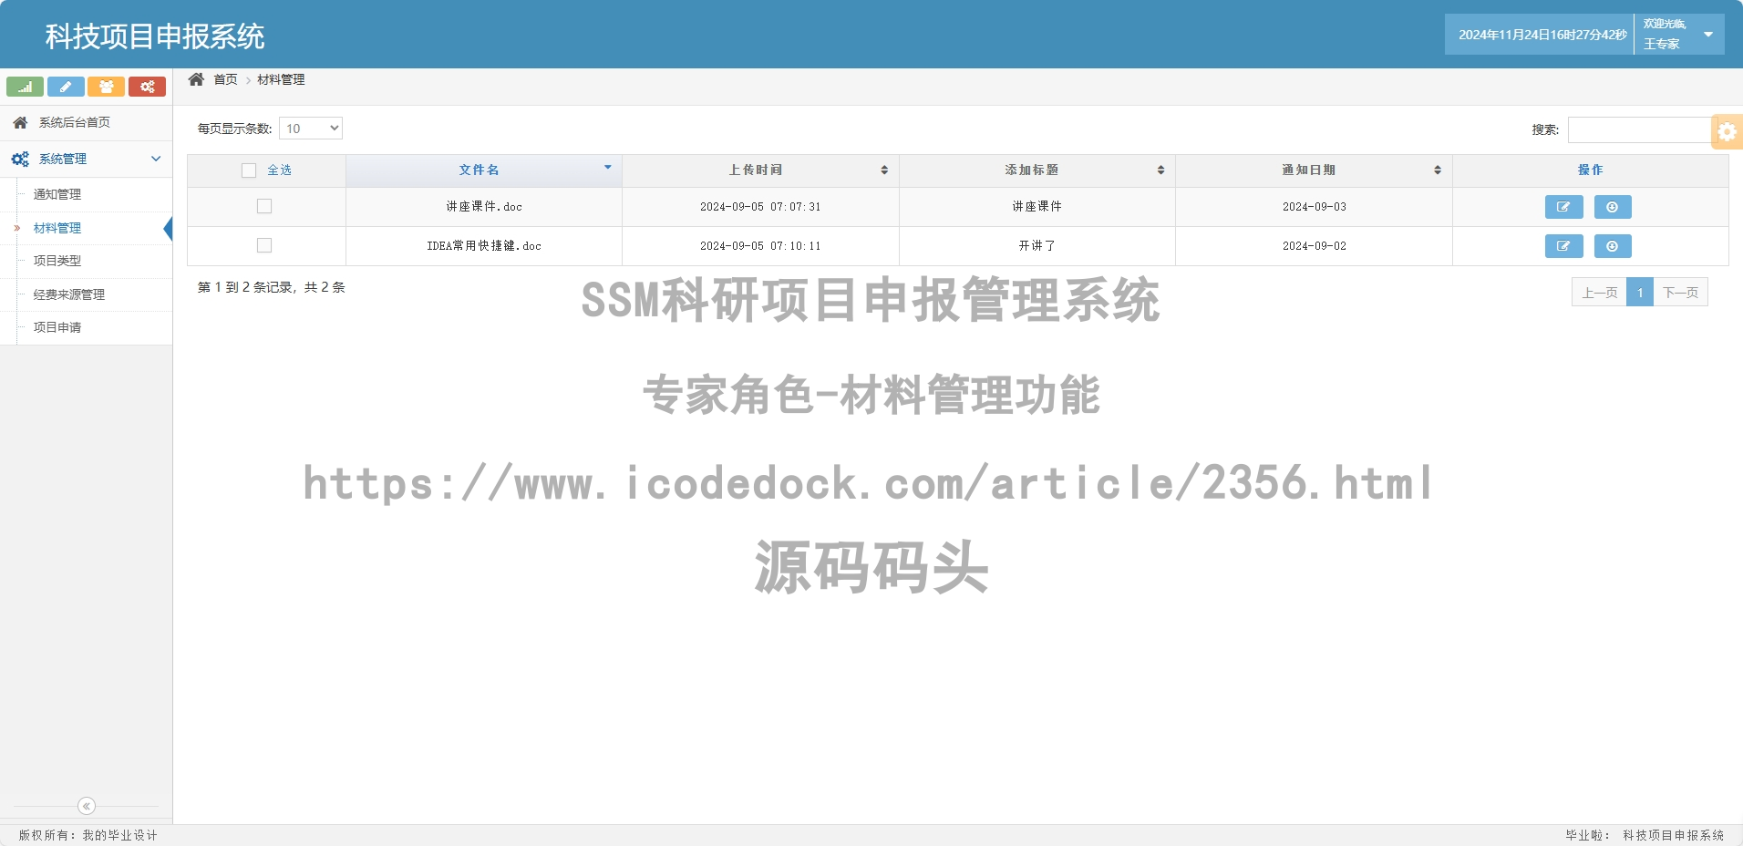Click the 全选 link text
This screenshot has height=846, width=1743.
(x=279, y=170)
